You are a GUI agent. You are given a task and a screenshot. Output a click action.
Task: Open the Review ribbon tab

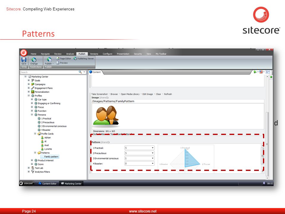58,54
